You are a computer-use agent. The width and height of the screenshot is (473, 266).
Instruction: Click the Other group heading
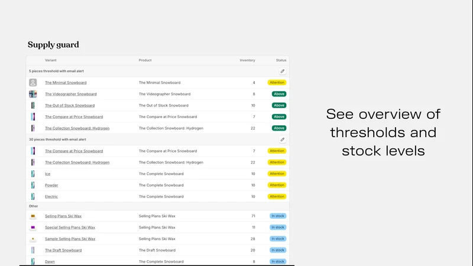click(34, 206)
